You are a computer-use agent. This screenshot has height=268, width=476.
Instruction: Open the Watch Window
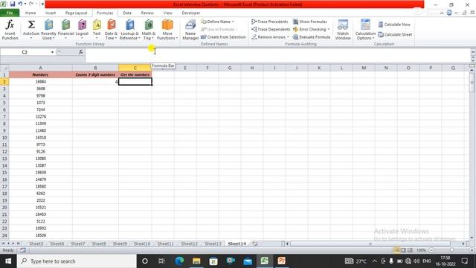[343, 30]
